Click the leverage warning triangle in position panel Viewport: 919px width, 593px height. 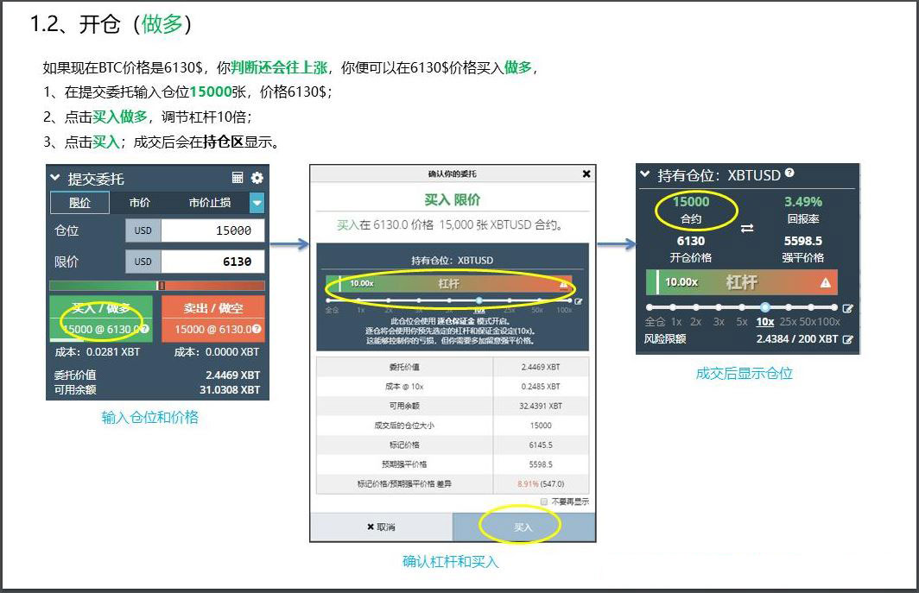pos(826,282)
